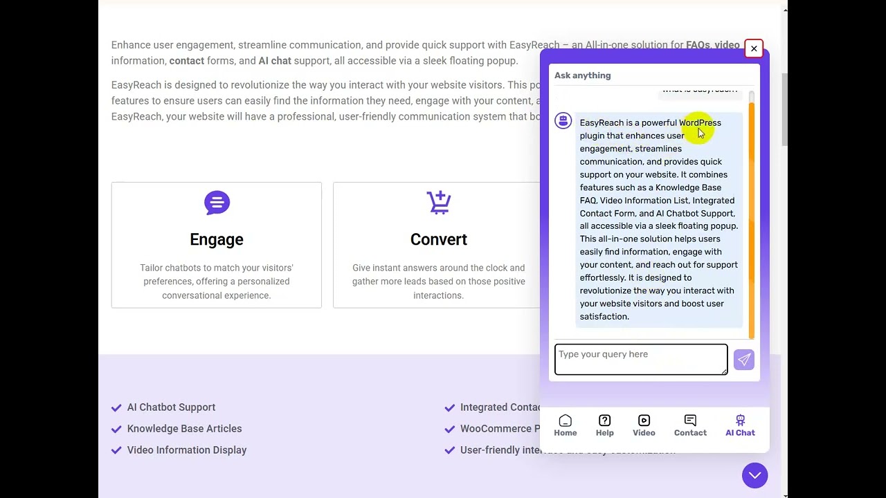Screen dimensions: 886x498
Task: Open the Home tab in popup
Action: click(565, 425)
